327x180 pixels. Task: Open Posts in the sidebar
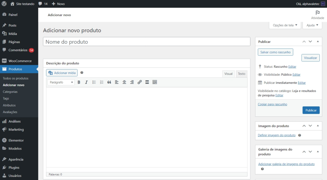19,25
